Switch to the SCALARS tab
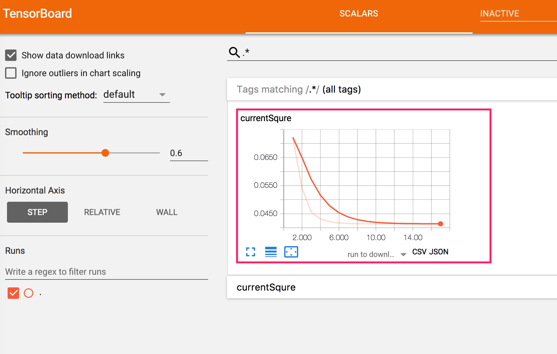This screenshot has height=354, width=557. tap(359, 14)
